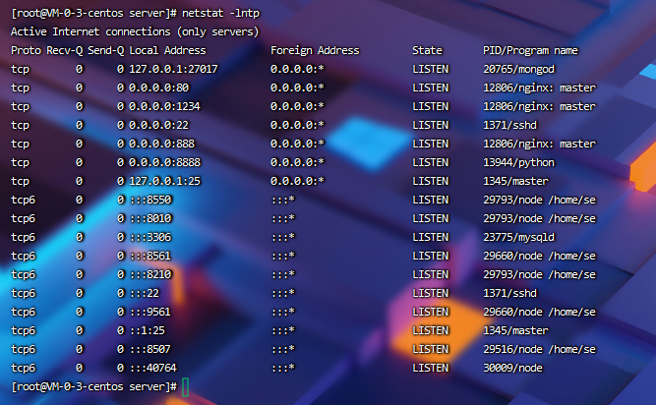Select the 30009/node process entry
The height and width of the screenshot is (405, 656).
[511, 368]
